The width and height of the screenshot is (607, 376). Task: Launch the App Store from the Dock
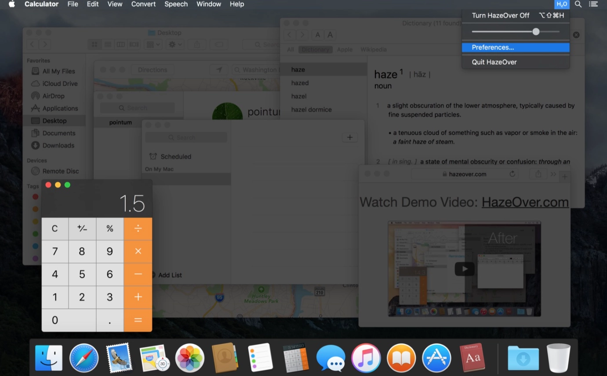(436, 358)
